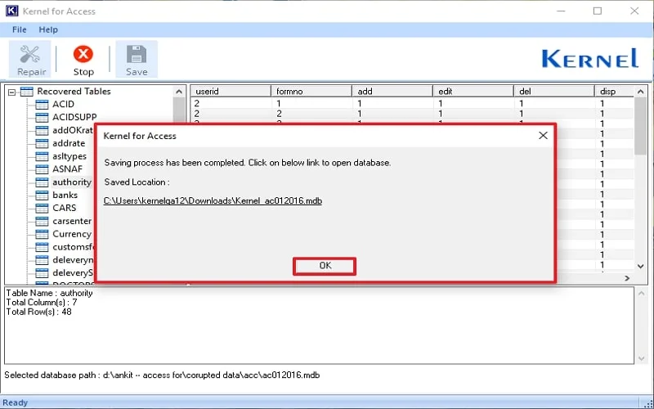
Task: Click the formno column header
Action: pyautogui.click(x=311, y=91)
